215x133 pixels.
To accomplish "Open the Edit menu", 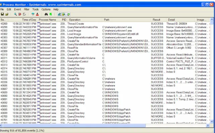I will click(x=9, y=9).
